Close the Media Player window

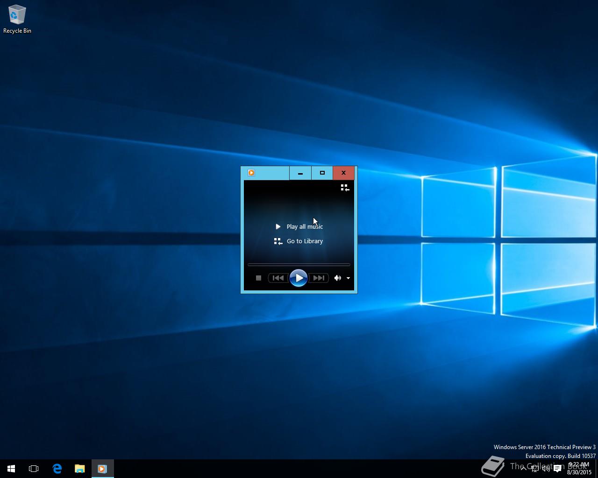343,173
